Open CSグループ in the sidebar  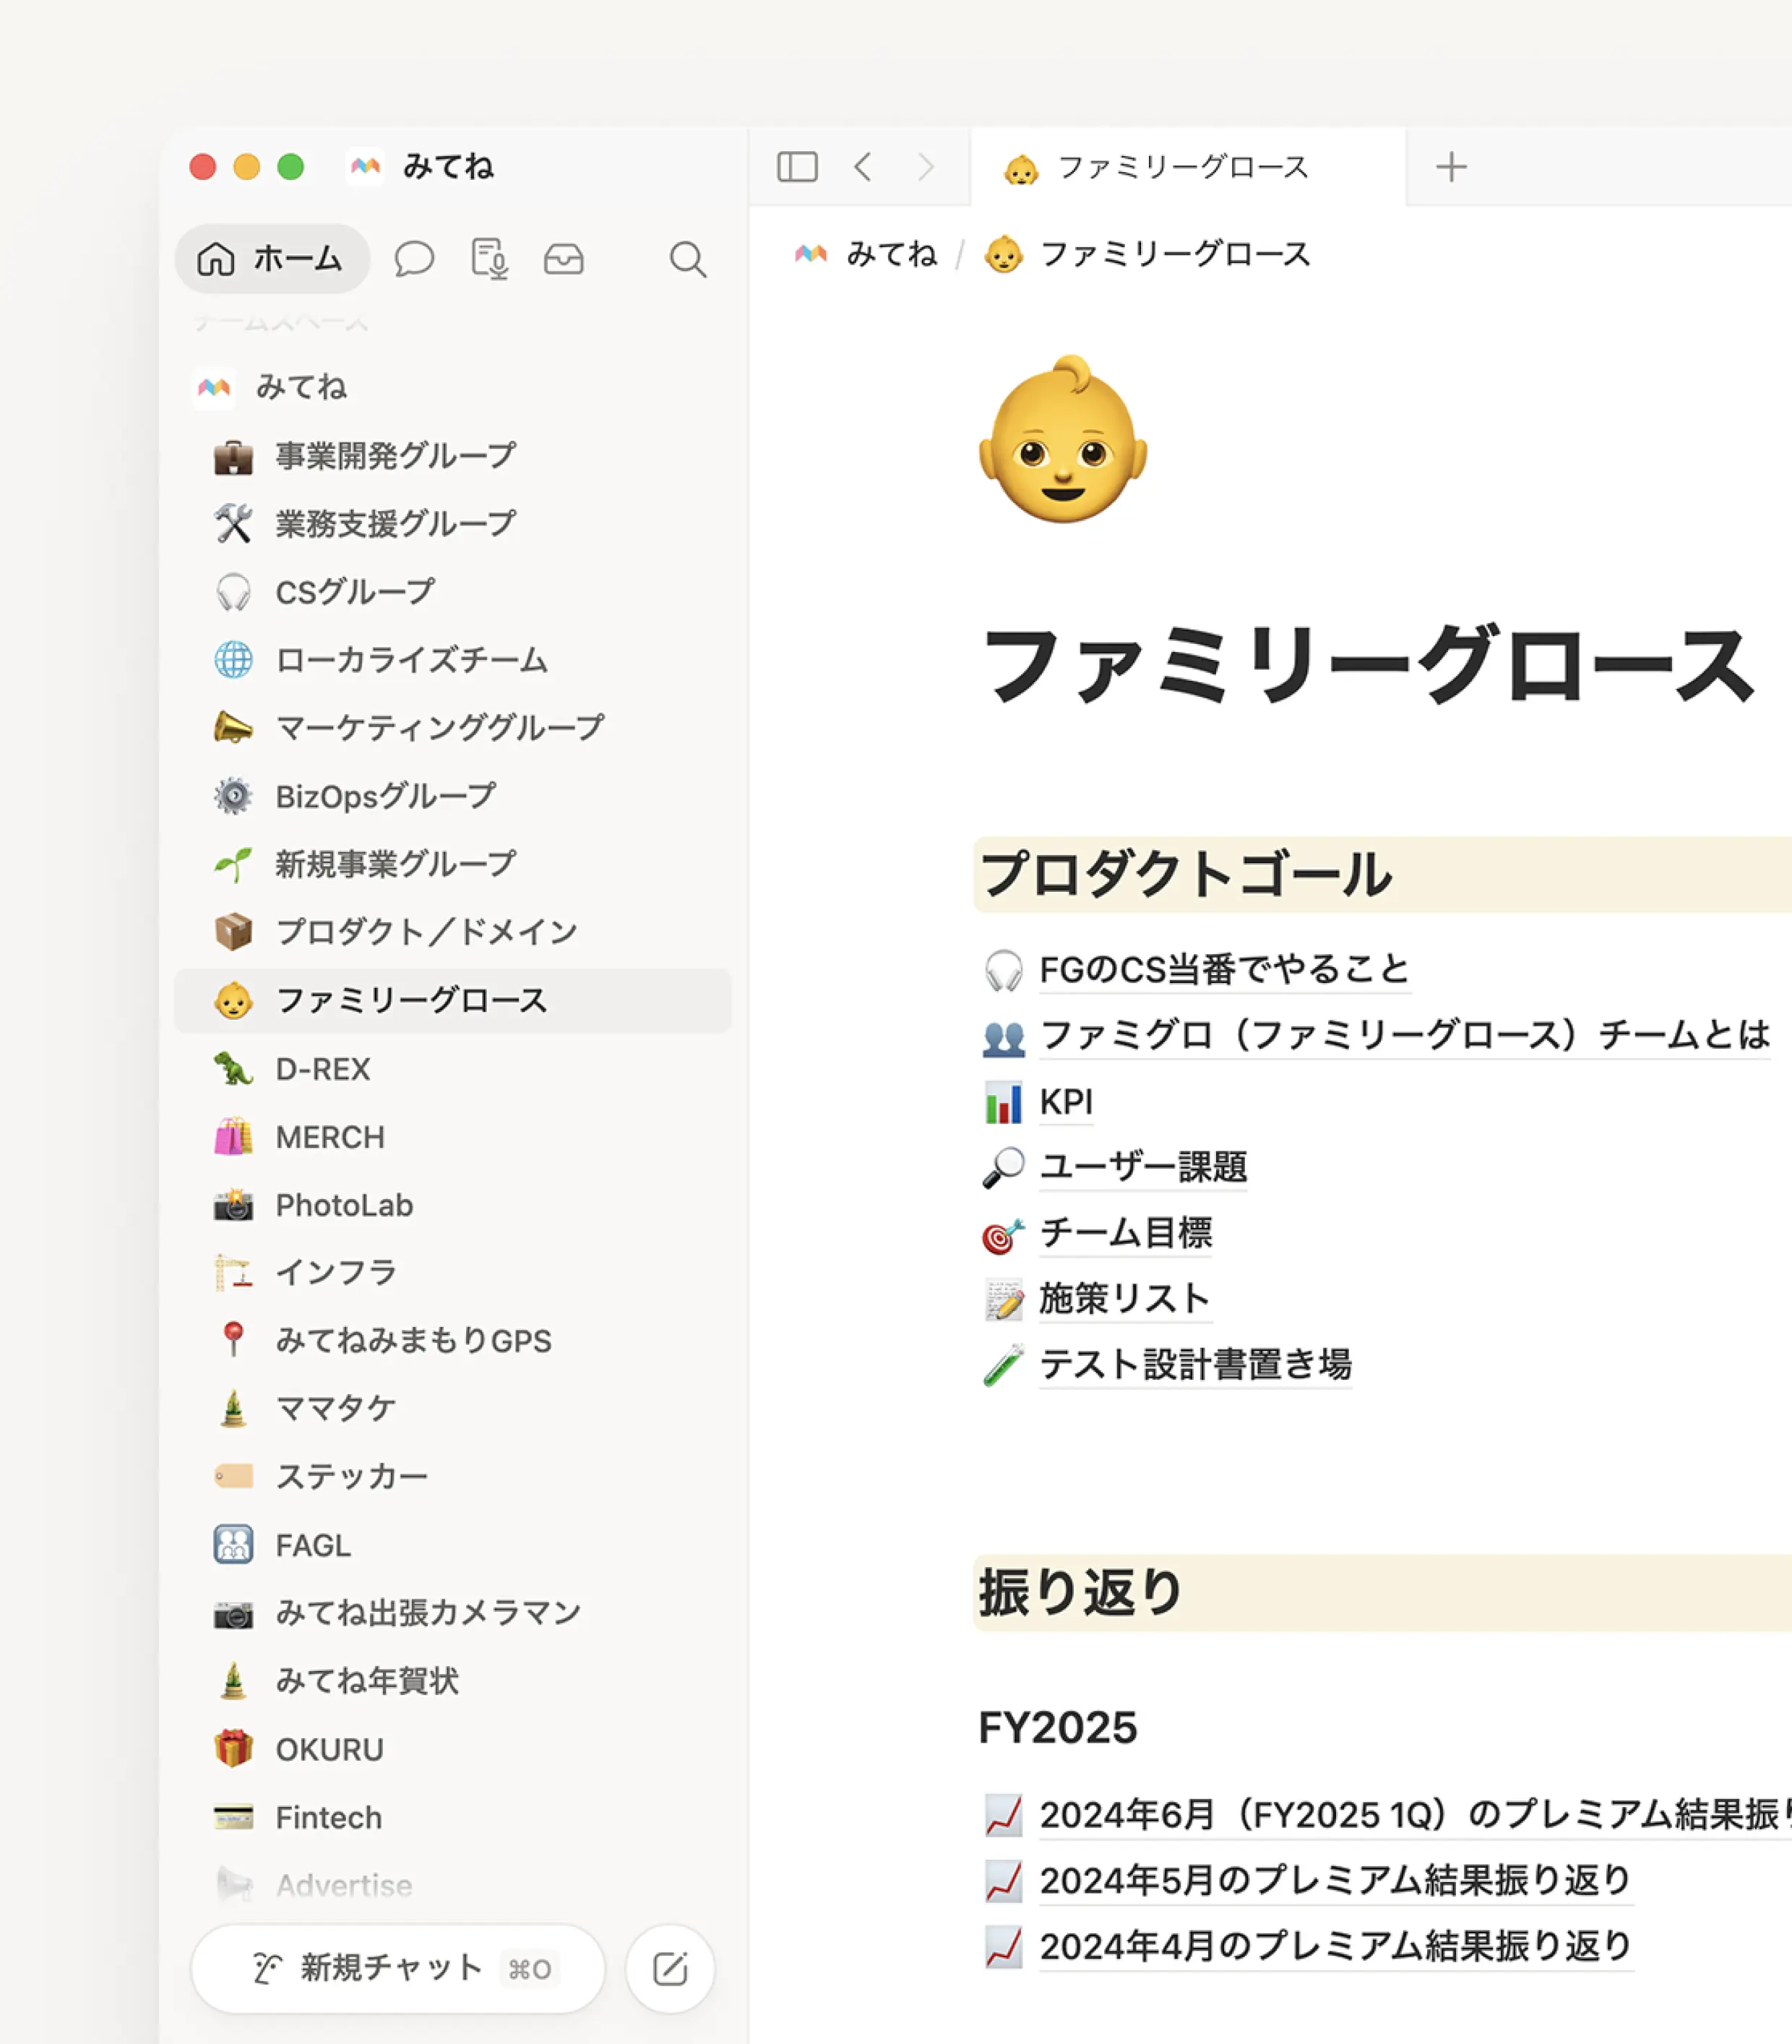[x=452, y=592]
